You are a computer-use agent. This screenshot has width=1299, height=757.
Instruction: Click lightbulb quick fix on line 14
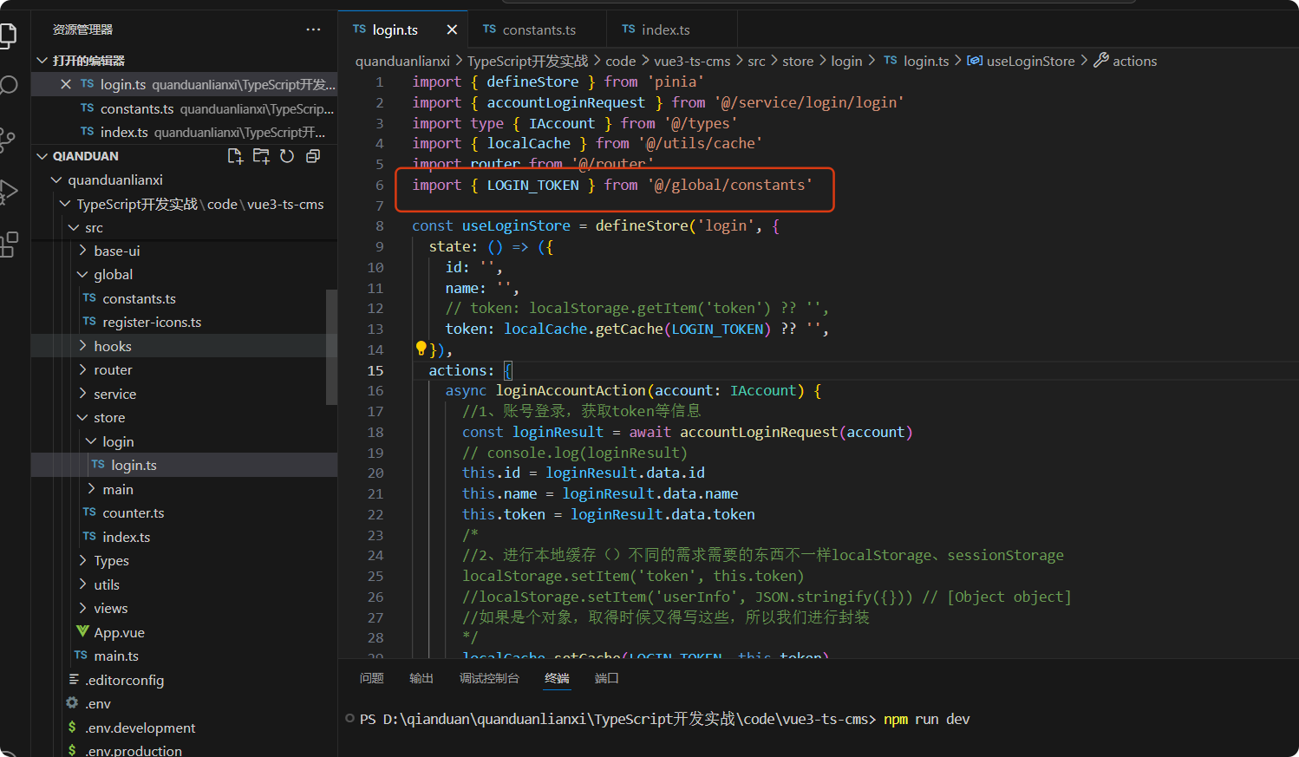pyautogui.click(x=421, y=349)
